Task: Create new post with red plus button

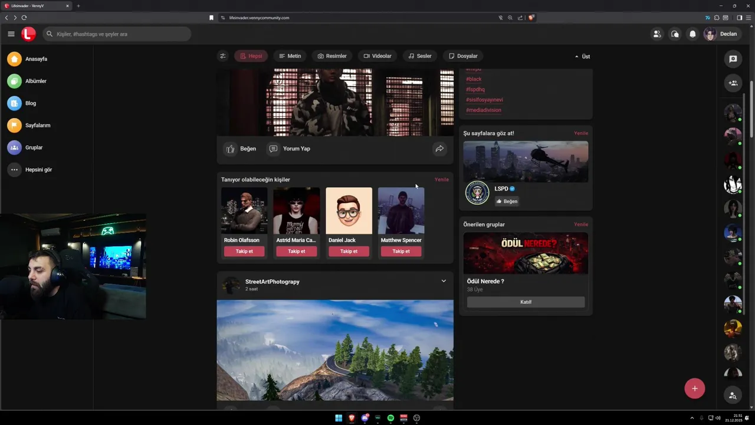Action: (695, 388)
